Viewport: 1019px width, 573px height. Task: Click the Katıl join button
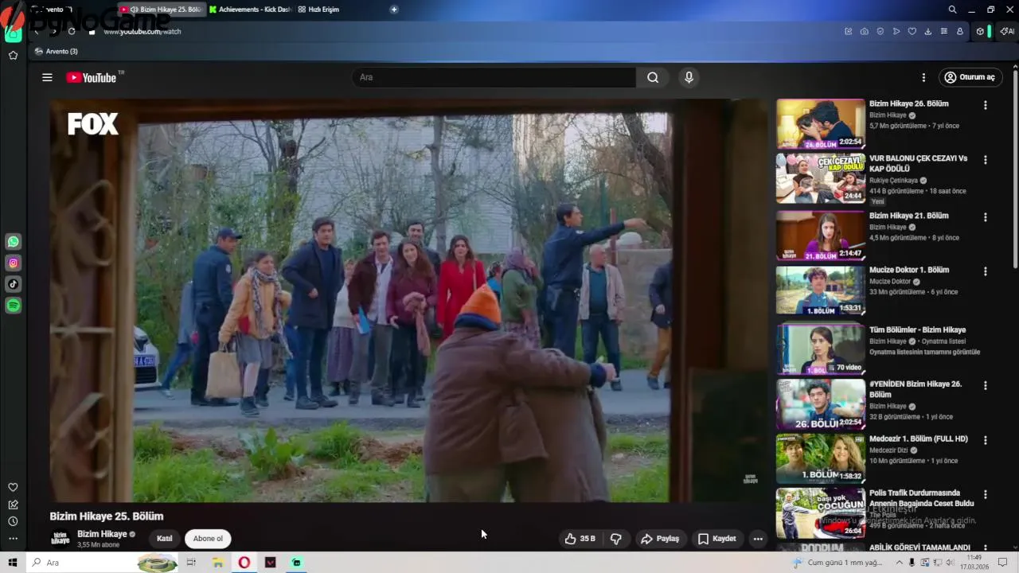point(165,539)
